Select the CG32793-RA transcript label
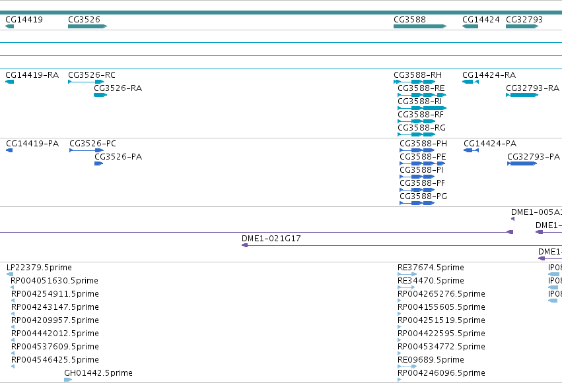This screenshot has width=562, height=383. point(532,88)
